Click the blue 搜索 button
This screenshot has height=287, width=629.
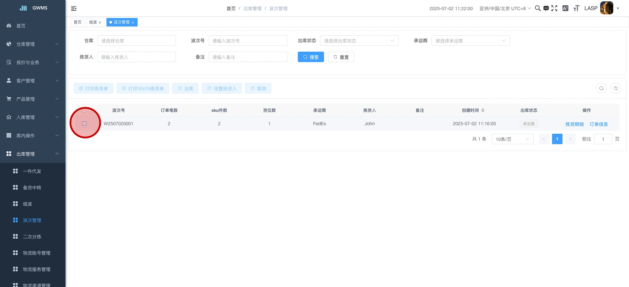(311, 57)
